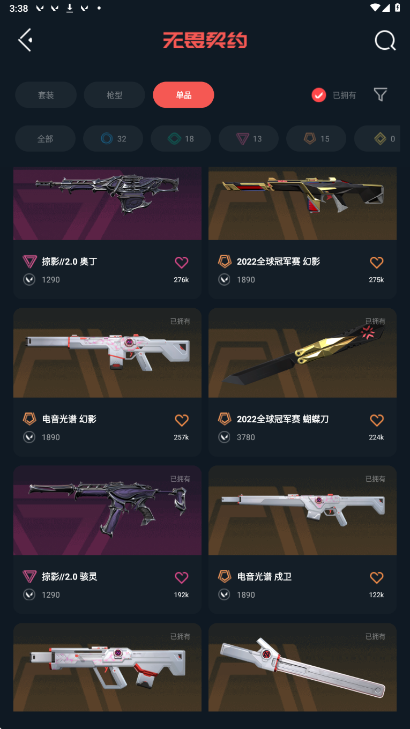Switch to the 枪型 tab
This screenshot has height=729, width=410.
114,95
